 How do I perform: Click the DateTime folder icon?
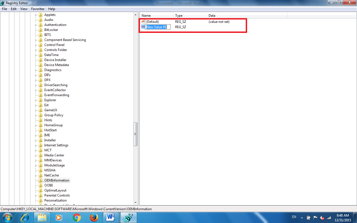[41, 55]
